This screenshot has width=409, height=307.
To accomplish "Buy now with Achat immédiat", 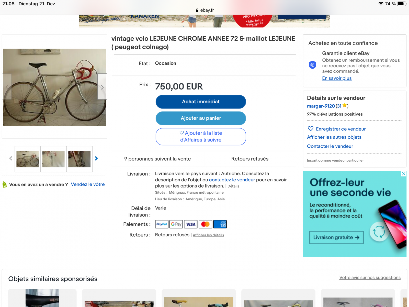I will 201,102.
